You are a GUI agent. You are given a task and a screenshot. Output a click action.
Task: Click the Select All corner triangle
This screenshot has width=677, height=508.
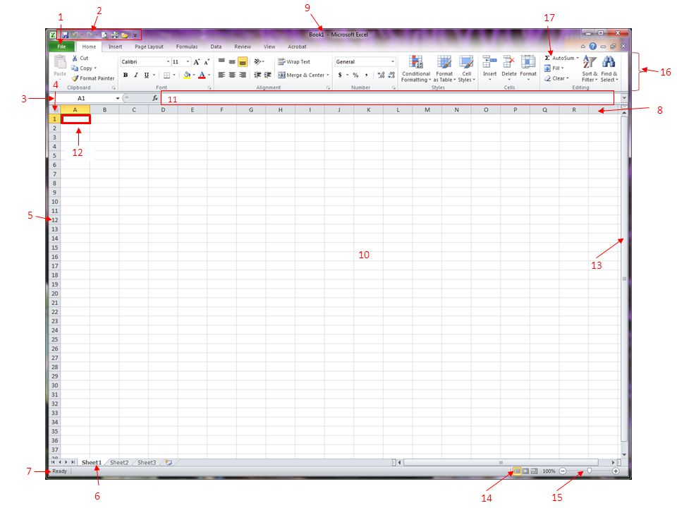pyautogui.click(x=54, y=110)
